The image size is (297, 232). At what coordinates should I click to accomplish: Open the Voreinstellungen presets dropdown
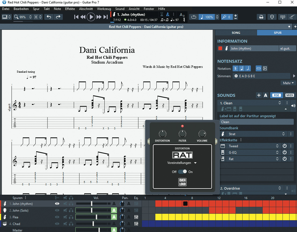coord(182,163)
